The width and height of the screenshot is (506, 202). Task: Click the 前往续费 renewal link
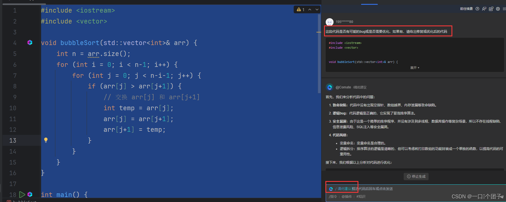[x=466, y=9]
